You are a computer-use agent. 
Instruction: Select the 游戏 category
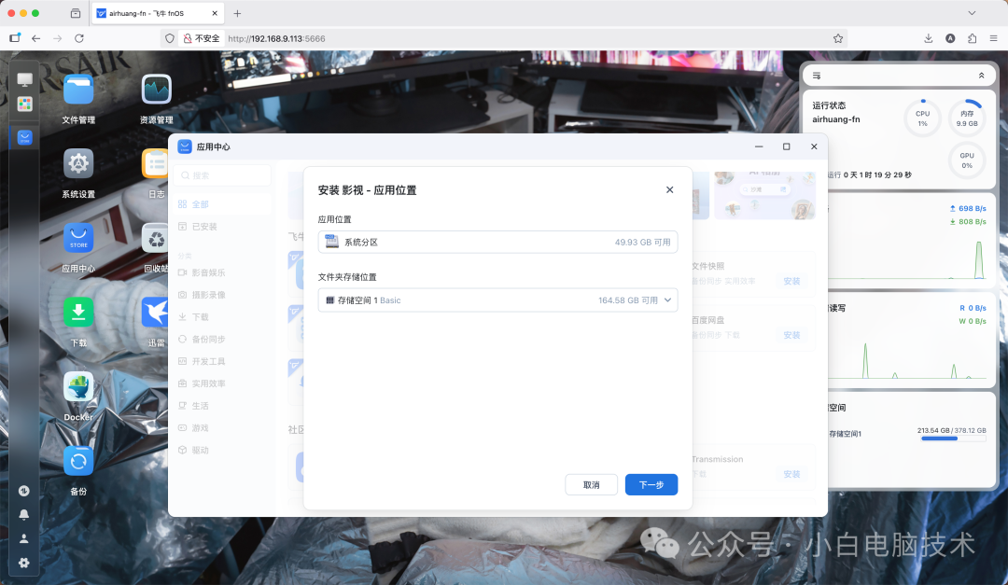(222, 427)
